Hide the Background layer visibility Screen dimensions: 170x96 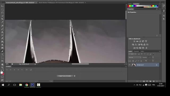tap(129, 65)
